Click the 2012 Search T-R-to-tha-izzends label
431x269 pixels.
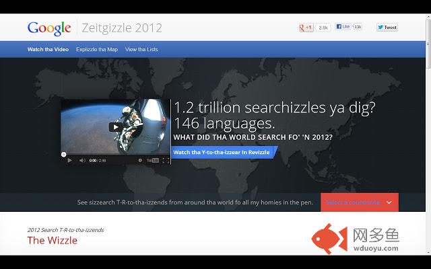coord(65,230)
